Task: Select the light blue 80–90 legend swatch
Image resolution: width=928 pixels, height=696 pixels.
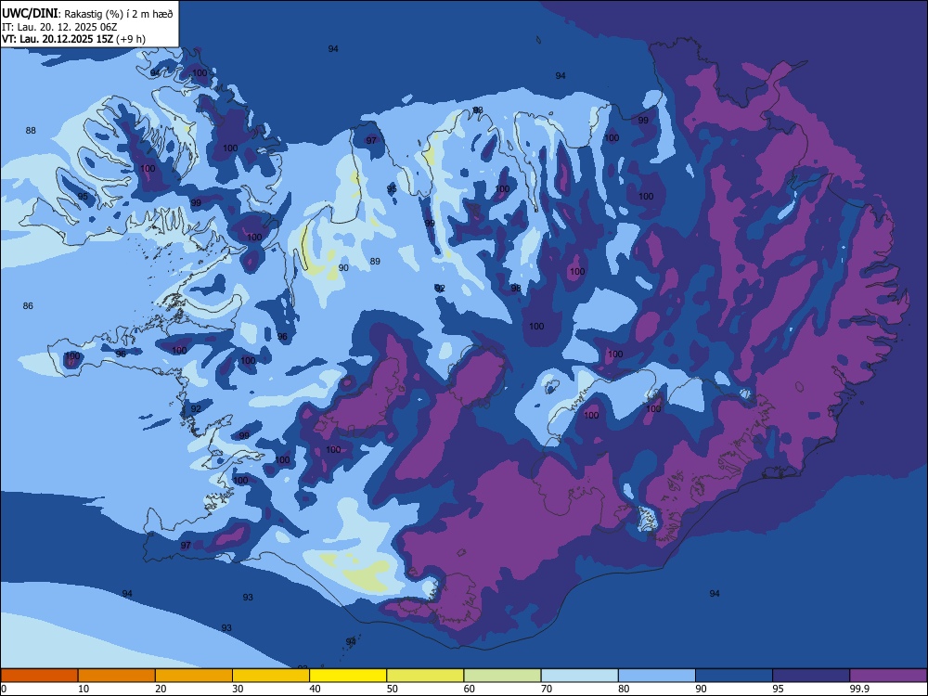Action: click(657, 676)
